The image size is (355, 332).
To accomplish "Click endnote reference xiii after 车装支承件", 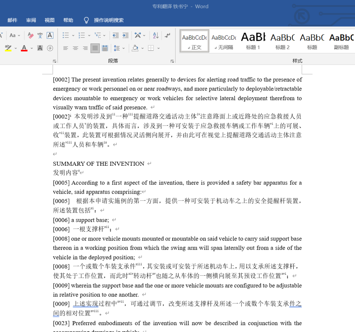I will point(139,264).
